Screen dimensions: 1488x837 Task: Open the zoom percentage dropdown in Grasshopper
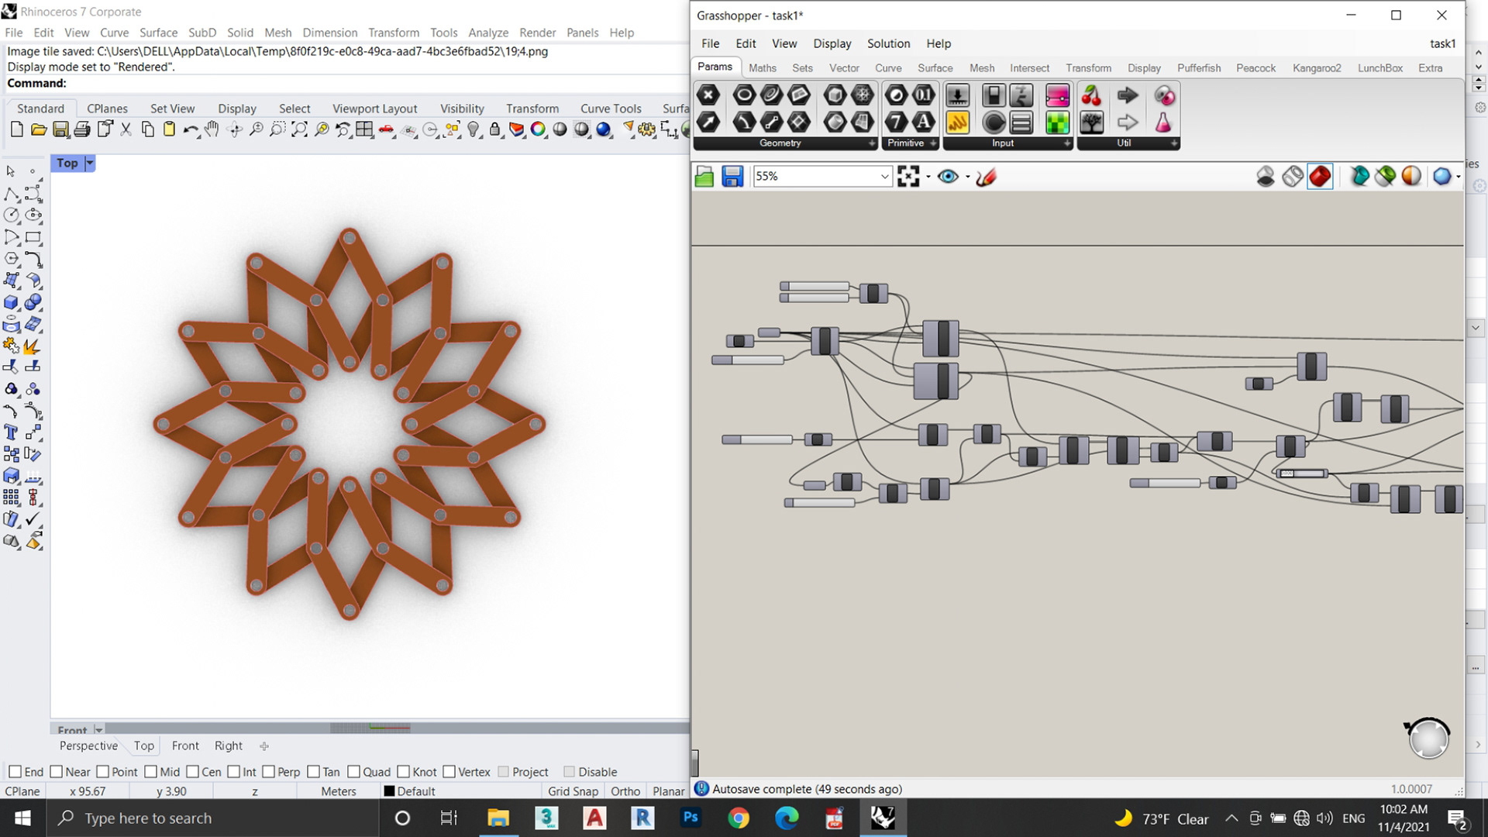click(x=884, y=176)
